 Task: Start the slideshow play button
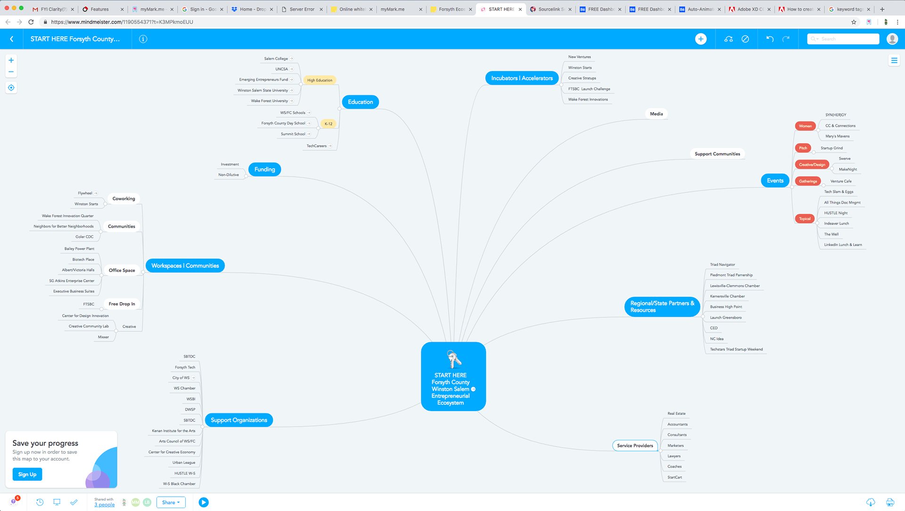tap(204, 503)
